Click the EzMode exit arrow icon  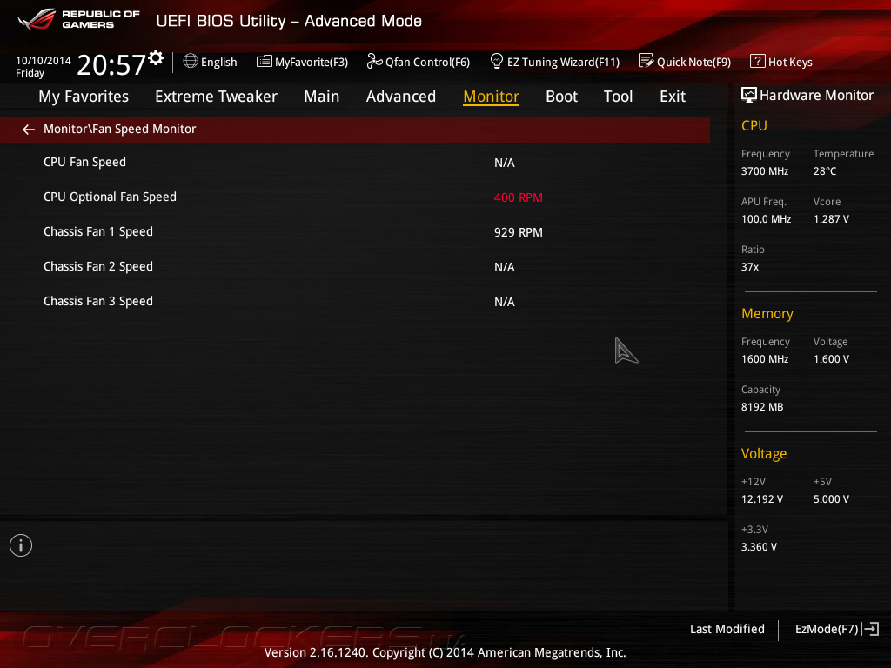click(x=870, y=629)
